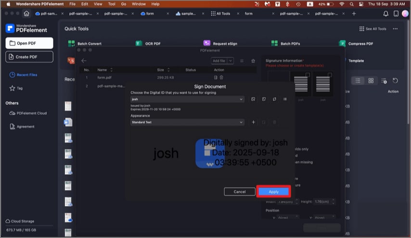The image size is (411, 238).
Task: Click the Apply button in Sign Document
Action: click(273, 192)
